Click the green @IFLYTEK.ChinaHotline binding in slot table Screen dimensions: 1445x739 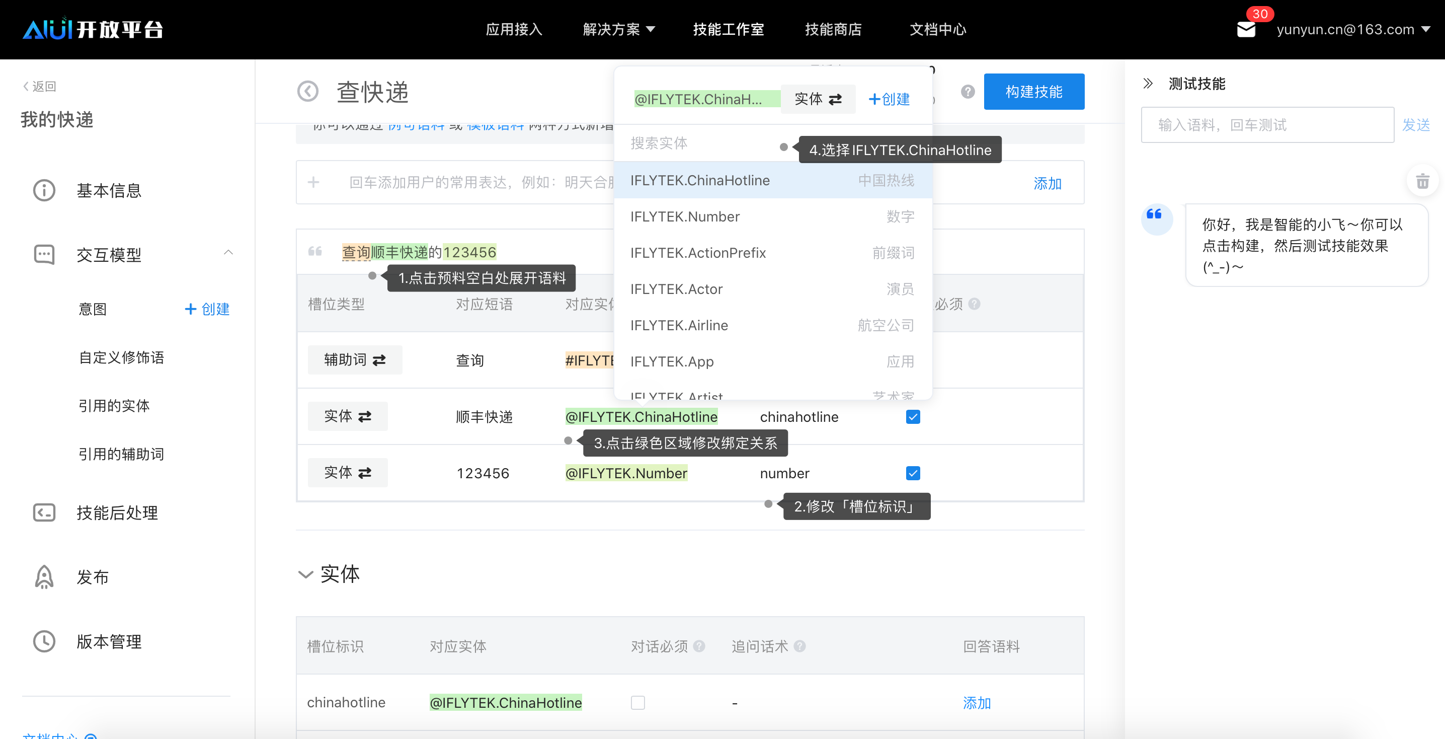pos(641,417)
